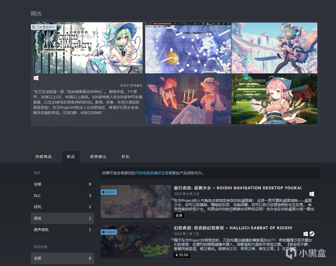Select the 游戏 type filter
Viewport: 336px width, 266px height.
62,218
